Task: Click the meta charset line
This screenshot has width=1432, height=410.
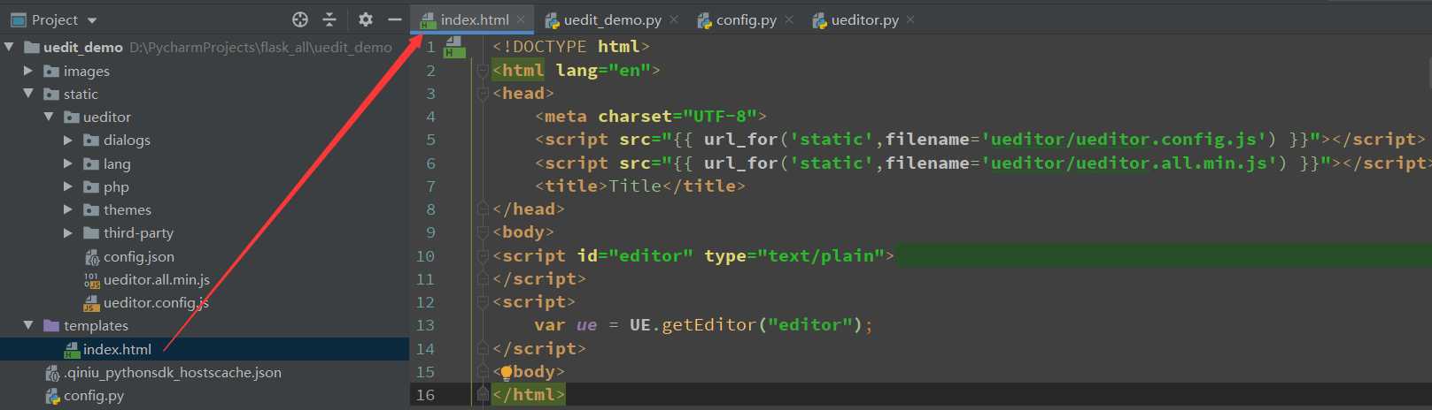Action: [x=651, y=116]
